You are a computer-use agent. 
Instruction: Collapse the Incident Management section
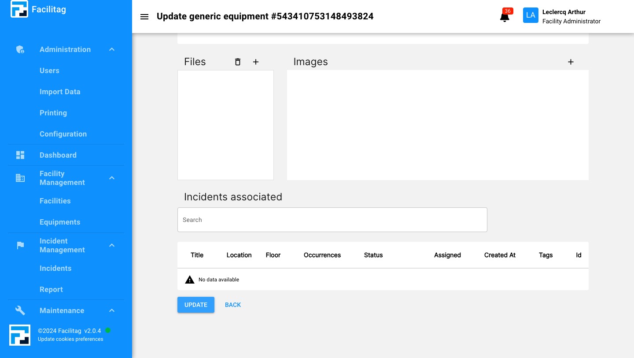click(111, 245)
